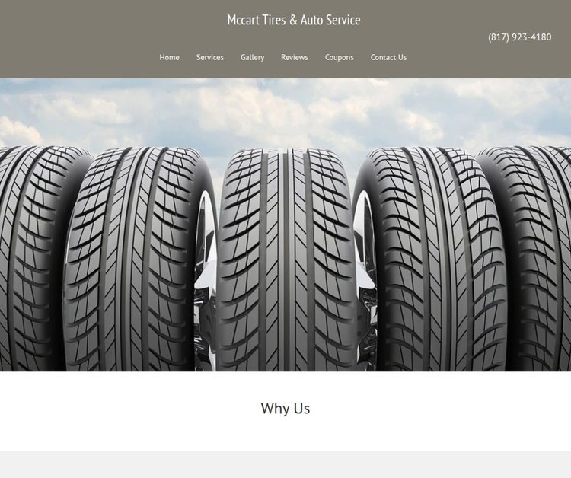Screen dimensions: 571x478
Task: Click the fourth tire from the left
Action: [x=432, y=260]
